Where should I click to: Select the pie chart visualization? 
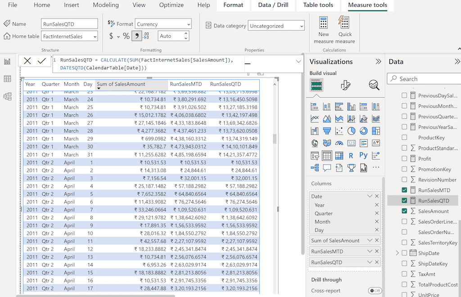tap(351, 130)
